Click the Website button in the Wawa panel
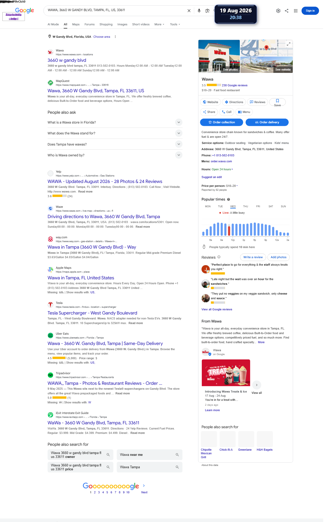Viewport: 327px width, 522px height. tap(210, 102)
